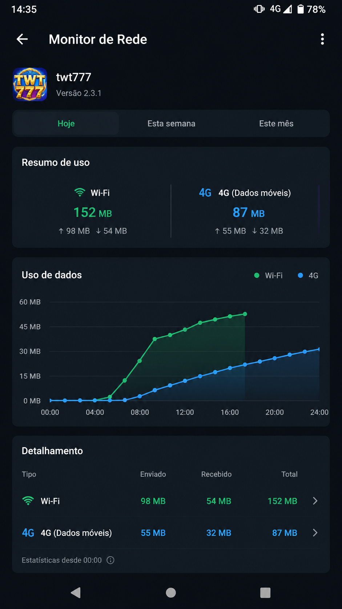Tap the blue 4G icon in Resumo de uso
Viewport: 342px width, 609px height.
pyautogui.click(x=205, y=193)
